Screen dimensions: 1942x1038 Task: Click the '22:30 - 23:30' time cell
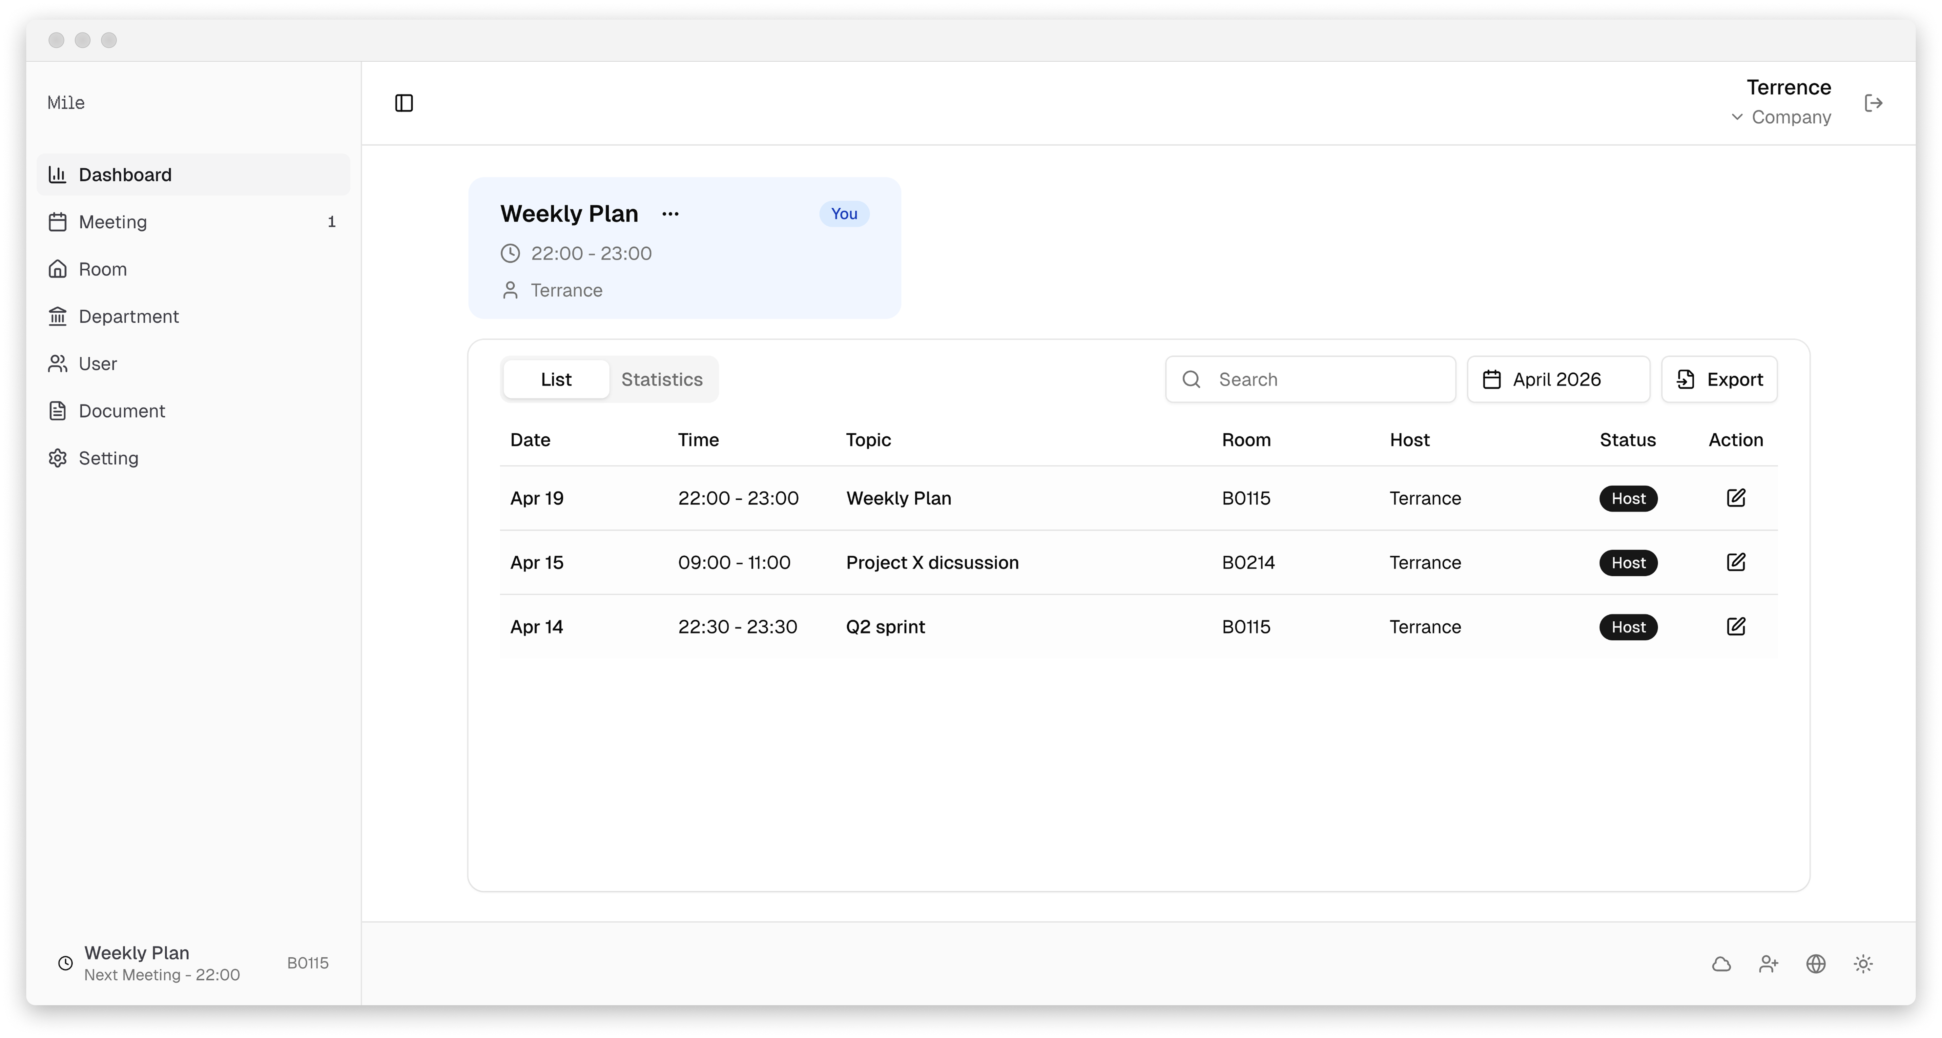pyautogui.click(x=737, y=627)
